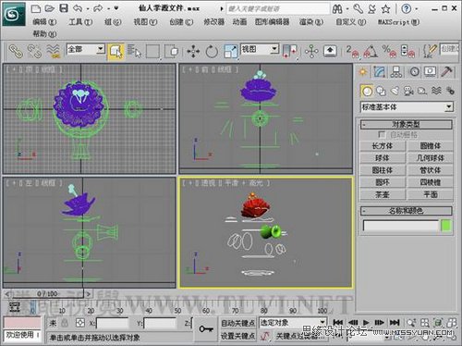Toggle Window/Crossing selection mode
This screenshot has width=462, height=346.
pyautogui.click(x=172, y=51)
